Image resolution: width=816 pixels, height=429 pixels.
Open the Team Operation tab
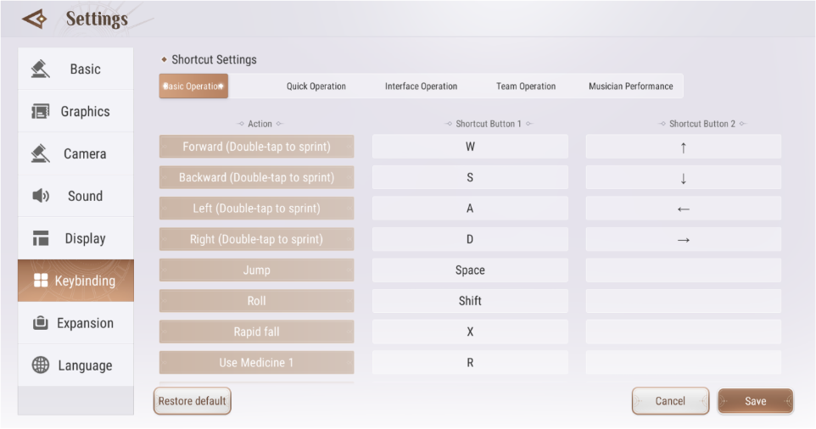tap(526, 86)
